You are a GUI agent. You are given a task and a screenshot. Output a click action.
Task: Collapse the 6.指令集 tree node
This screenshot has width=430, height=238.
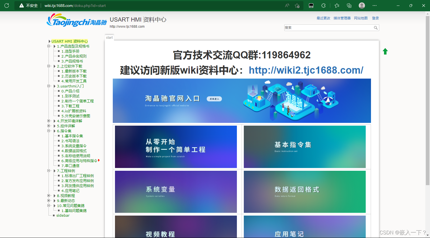click(x=48, y=131)
